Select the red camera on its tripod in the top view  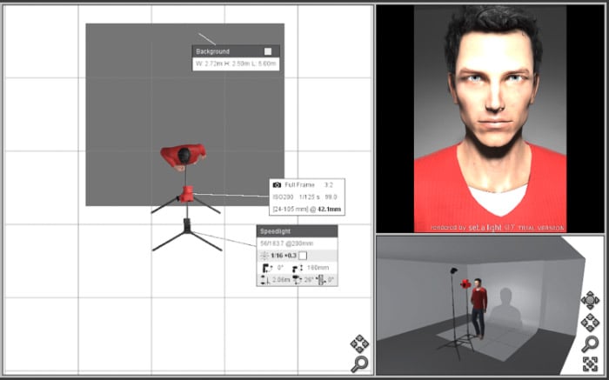click(x=186, y=194)
